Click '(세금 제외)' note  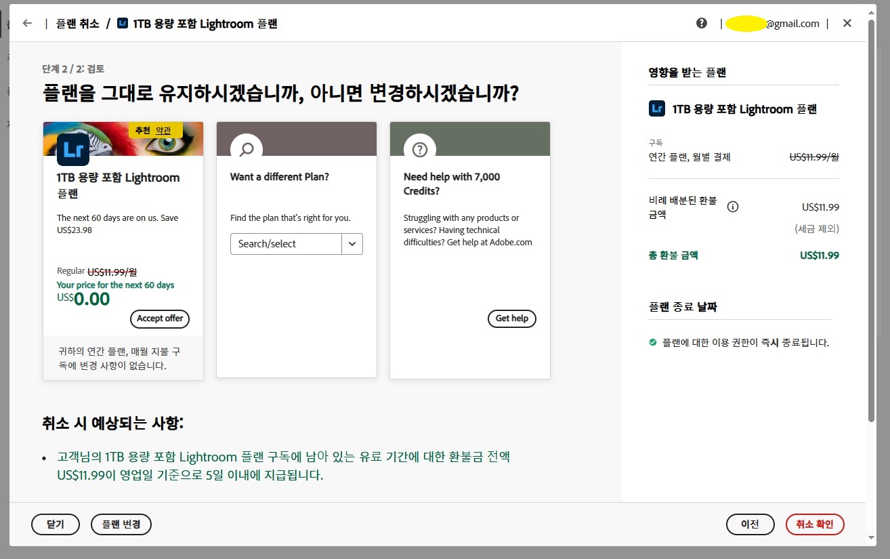tap(817, 229)
